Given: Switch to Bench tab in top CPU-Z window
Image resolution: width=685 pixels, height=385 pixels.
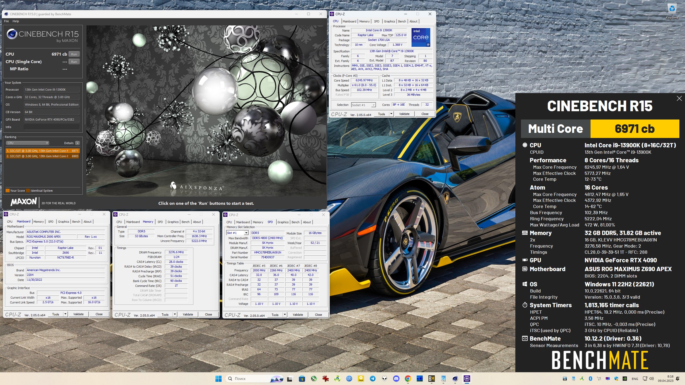Looking at the screenshot, I should pos(402,21).
